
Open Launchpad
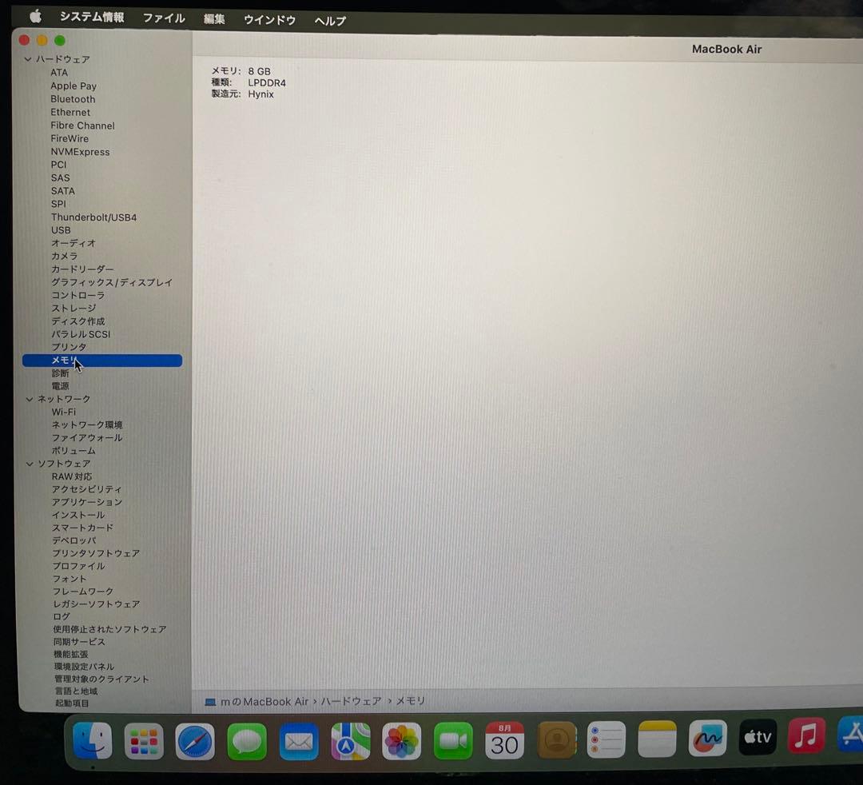coord(145,739)
